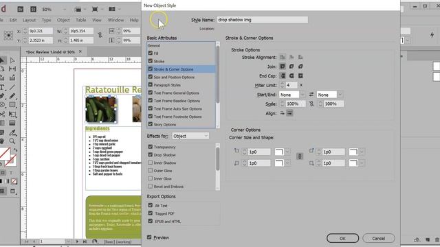Click the reference point locator icon
Screen dimensions: 440x247
coord(8,36)
